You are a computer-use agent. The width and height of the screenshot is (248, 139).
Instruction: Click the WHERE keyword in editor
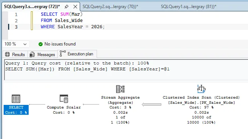pyautogui.click(x=48, y=27)
